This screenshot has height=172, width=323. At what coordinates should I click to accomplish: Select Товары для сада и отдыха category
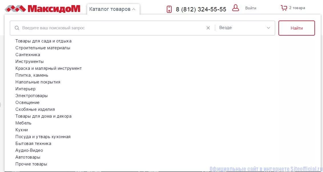click(43, 41)
